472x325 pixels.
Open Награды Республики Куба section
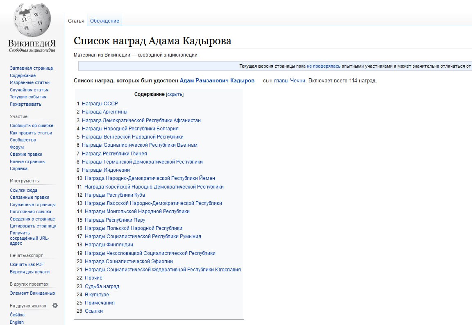[115, 195]
